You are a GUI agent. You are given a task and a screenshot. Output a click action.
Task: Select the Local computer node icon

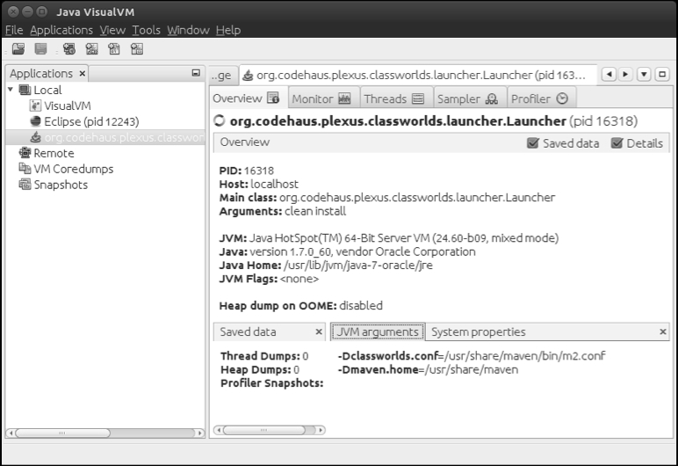pos(25,90)
